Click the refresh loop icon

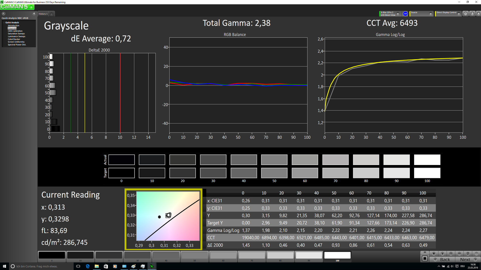[468, 253]
